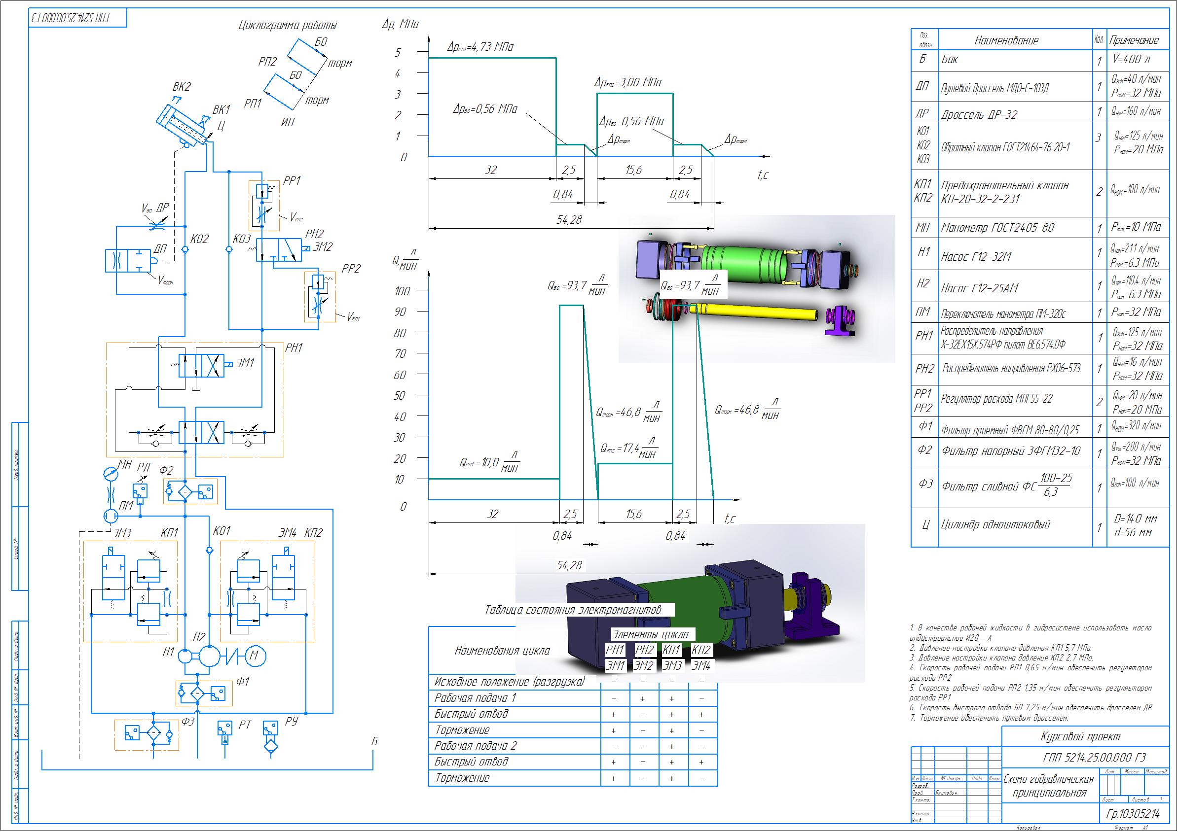This screenshot has height=832, width=1178.
Task: Click 'Курсовой проект' in the title block
Action: point(1079,737)
